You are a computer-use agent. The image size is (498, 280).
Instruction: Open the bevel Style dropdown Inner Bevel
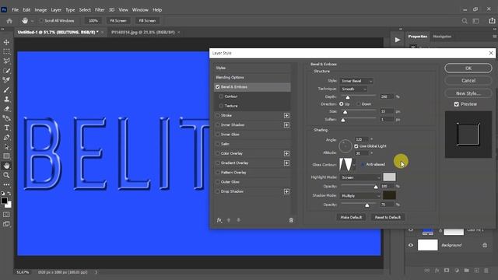click(x=356, y=81)
